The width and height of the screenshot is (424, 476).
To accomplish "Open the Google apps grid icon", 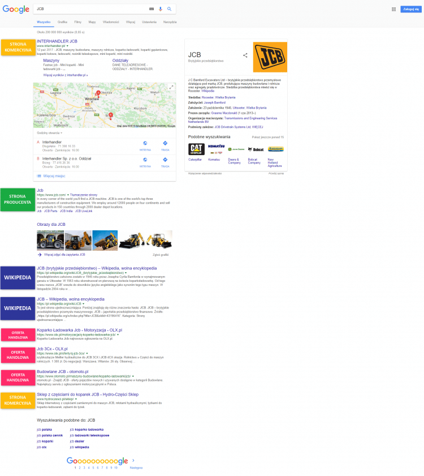I will click(393, 9).
